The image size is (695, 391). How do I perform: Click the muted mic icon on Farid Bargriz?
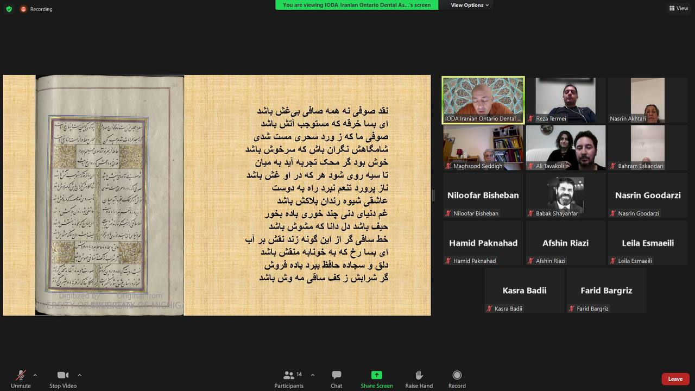[x=572, y=308]
